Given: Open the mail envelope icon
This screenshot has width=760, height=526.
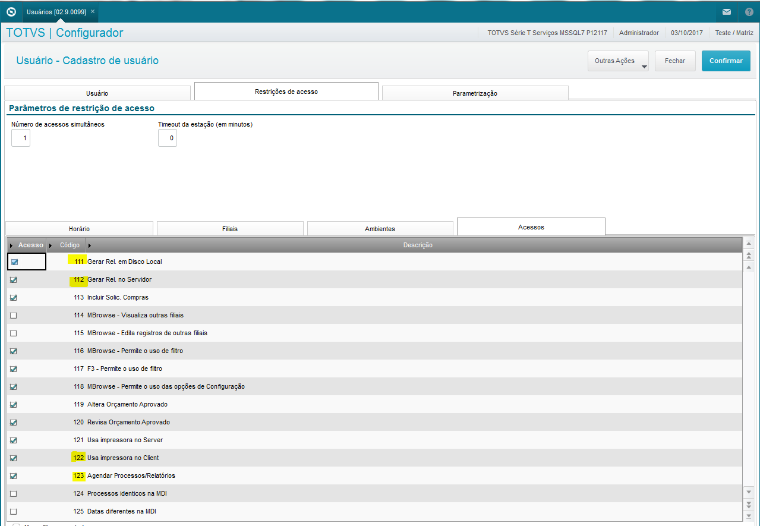Looking at the screenshot, I should tap(726, 11).
